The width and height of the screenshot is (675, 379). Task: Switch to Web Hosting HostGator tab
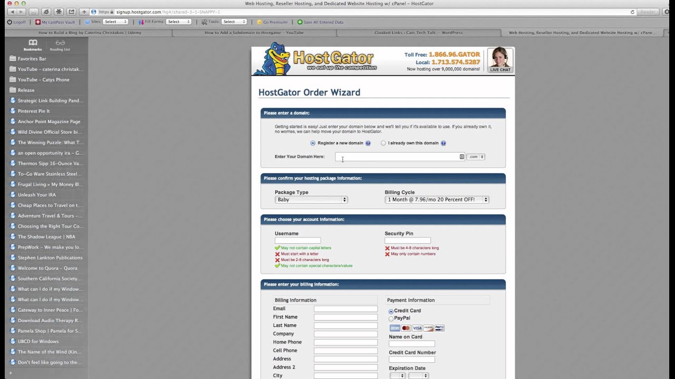point(582,33)
